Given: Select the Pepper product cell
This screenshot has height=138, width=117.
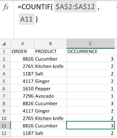Looking at the screenshot, I should click(50, 89).
